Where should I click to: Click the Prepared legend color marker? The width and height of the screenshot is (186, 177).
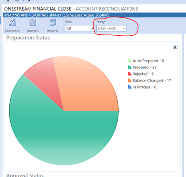tap(130, 67)
